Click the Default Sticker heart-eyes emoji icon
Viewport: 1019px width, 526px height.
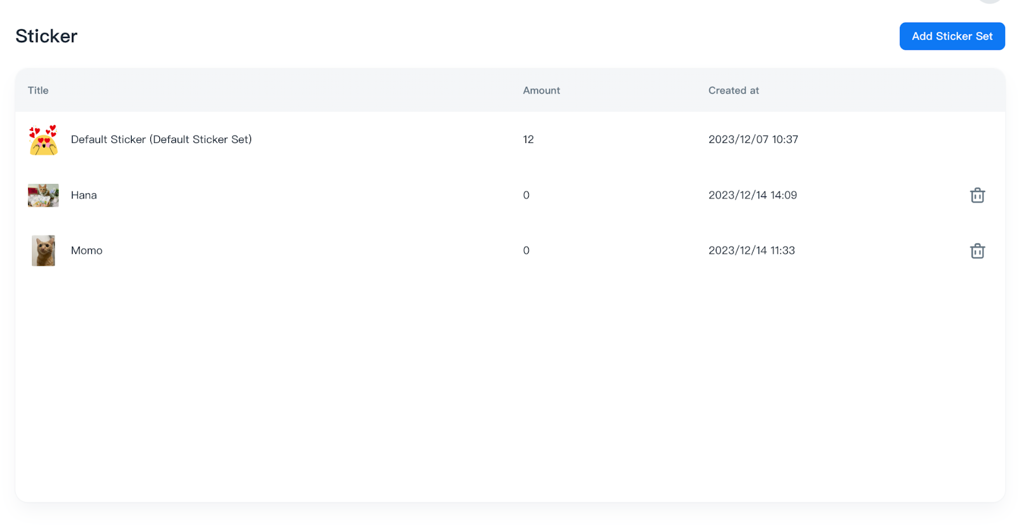click(43, 140)
